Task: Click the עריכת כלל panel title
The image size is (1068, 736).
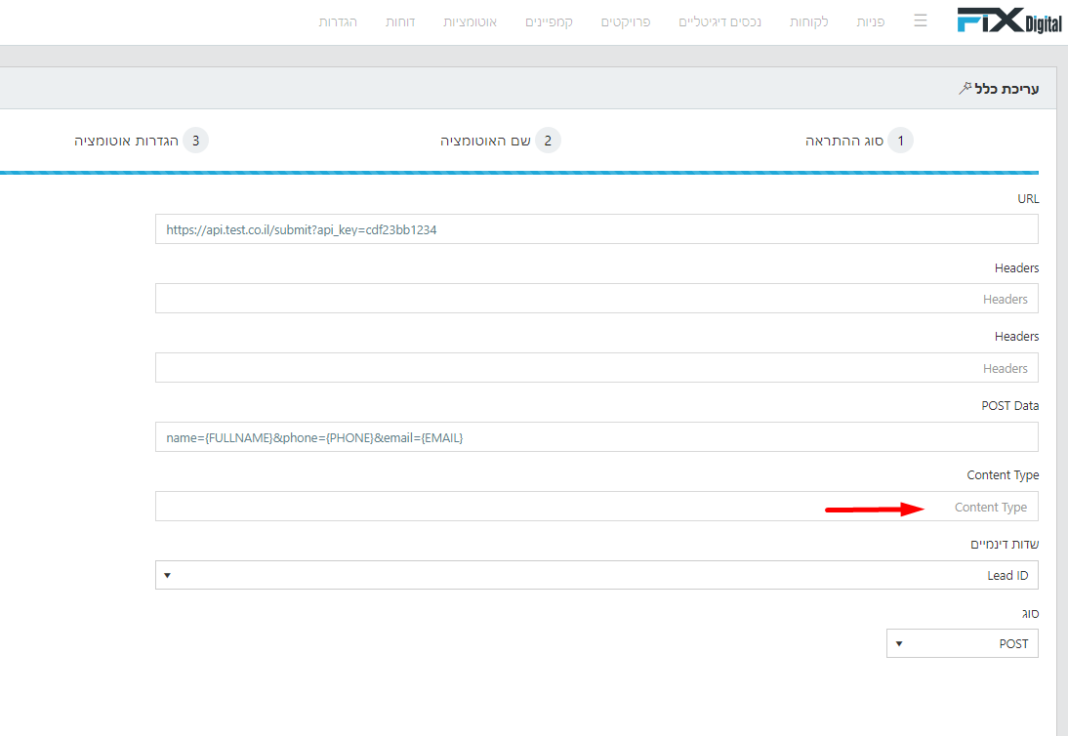Action: pyautogui.click(x=1006, y=89)
